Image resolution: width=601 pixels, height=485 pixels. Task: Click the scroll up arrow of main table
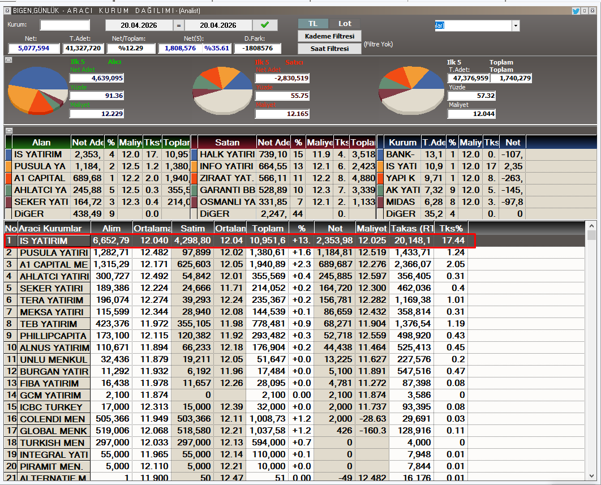(591, 226)
